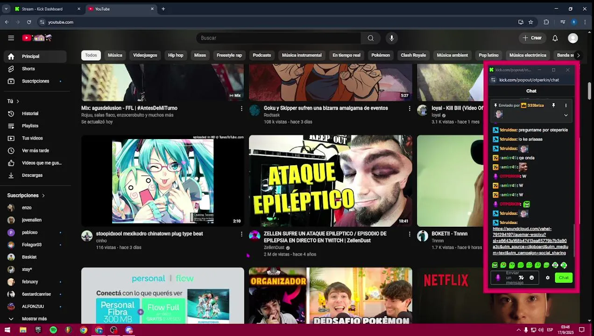Open options for Goku y Skipper video
The image size is (594, 336).
(410, 108)
